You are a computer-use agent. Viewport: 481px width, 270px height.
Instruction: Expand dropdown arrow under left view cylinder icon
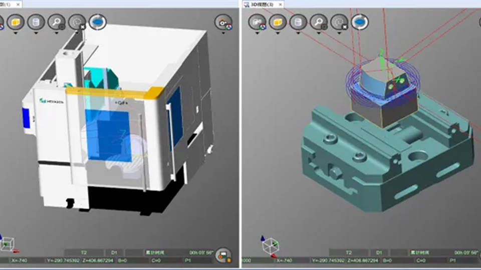(36, 33)
